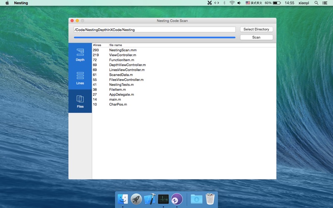Click the Bluetooth menu bar icon

(224, 3)
